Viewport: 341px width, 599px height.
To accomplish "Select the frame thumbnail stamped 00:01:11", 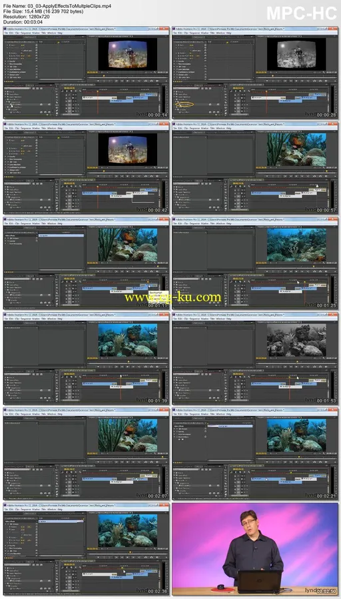I will [86, 263].
